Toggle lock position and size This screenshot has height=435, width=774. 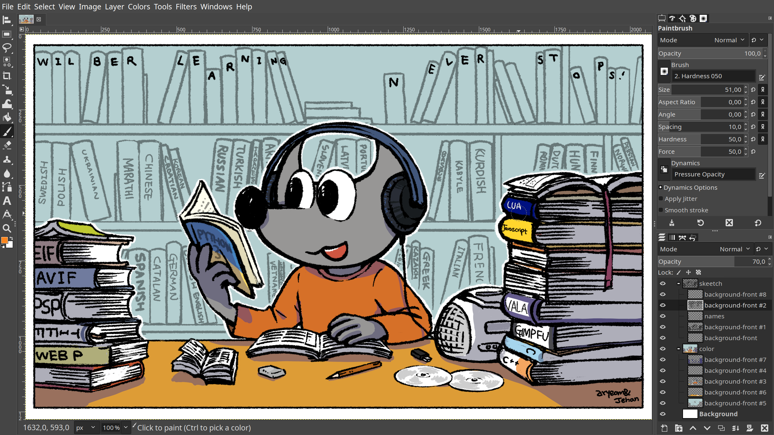pos(688,272)
